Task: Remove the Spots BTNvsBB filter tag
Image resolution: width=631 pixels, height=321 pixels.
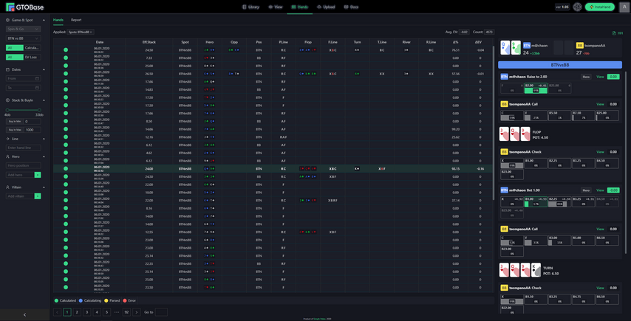Action: click(89, 32)
